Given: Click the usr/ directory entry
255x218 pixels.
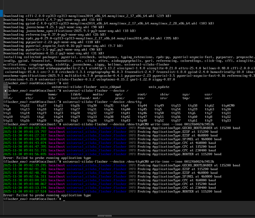Looking at the screenshot, I should click(x=208, y=94).
